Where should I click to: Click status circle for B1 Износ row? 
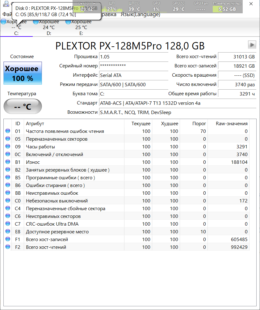(x=8, y=162)
